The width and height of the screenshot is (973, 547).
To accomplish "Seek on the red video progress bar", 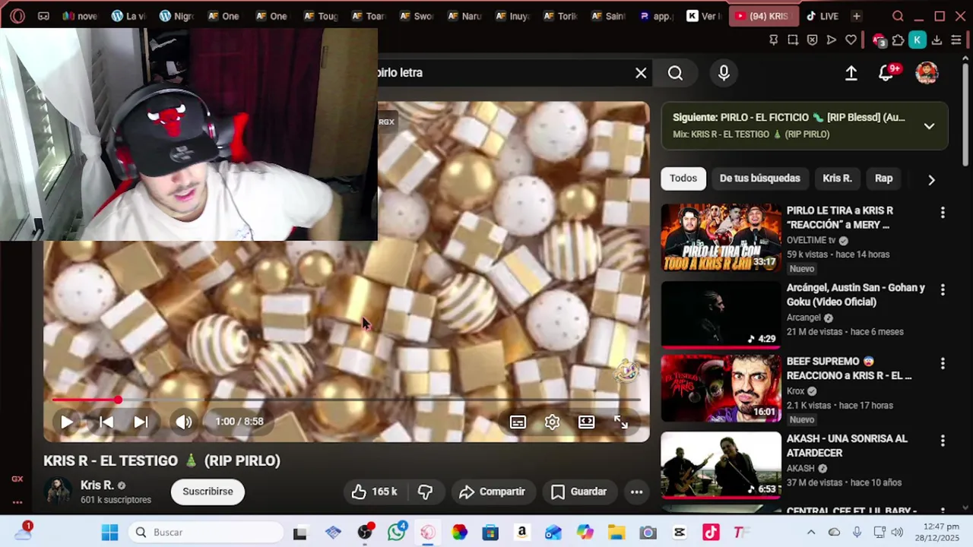I will coord(346,400).
